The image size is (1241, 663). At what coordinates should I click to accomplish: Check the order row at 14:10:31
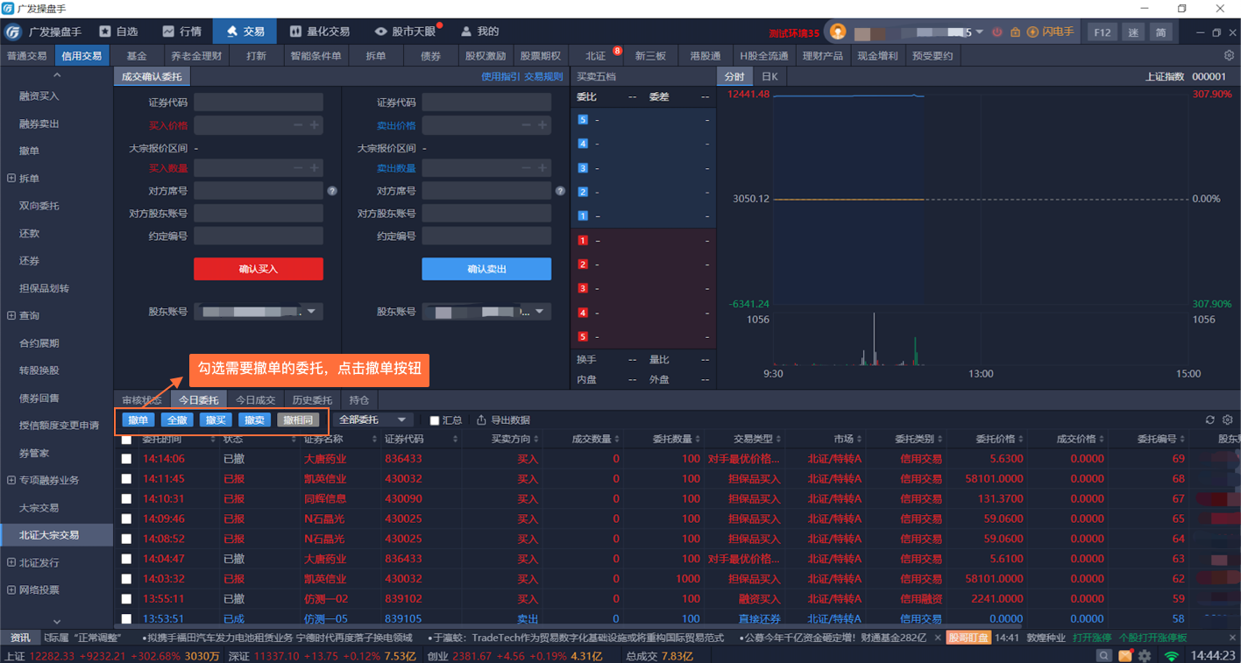pyautogui.click(x=127, y=499)
